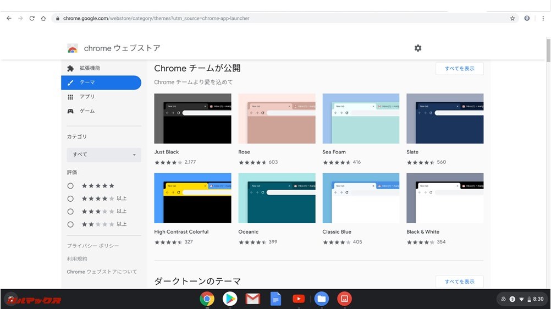Select the three stars 以上 radio button
The height and width of the screenshot is (309, 551).
[70, 212]
